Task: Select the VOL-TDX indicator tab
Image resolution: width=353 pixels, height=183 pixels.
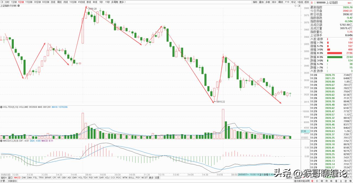Action: pyautogui.click(x=83, y=177)
